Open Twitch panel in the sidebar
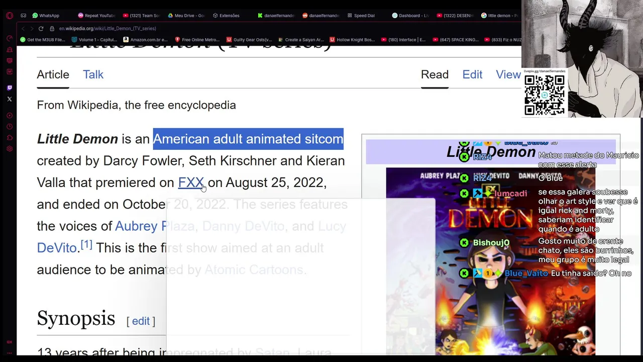Screen dimensions: 643x362 click(9, 87)
